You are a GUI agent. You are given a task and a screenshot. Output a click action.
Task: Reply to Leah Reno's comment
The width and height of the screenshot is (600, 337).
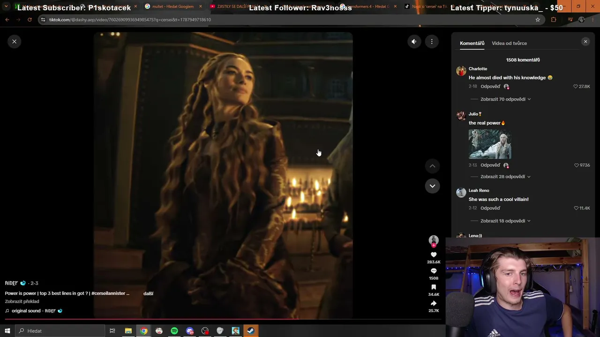490,208
